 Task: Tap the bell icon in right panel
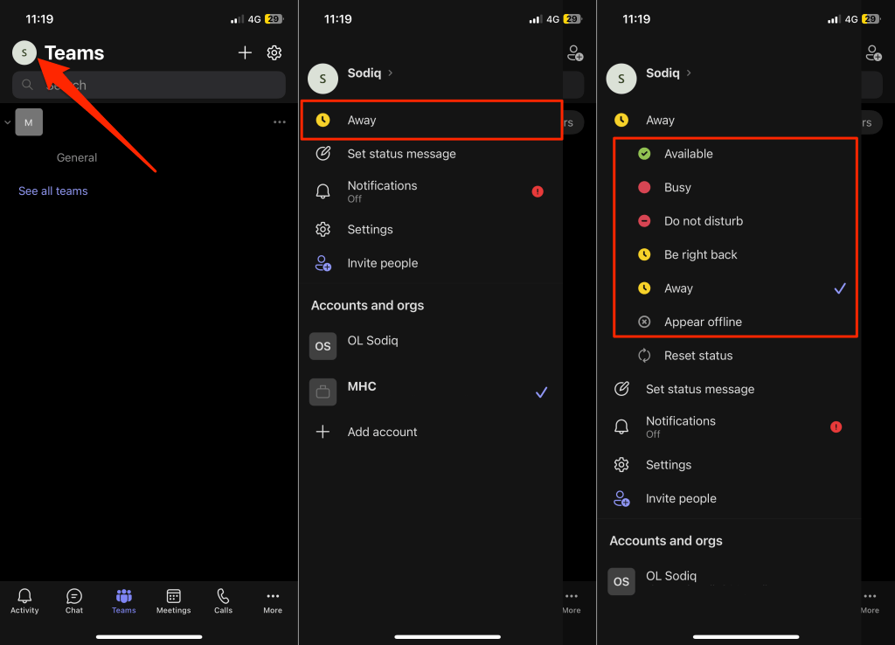(621, 427)
